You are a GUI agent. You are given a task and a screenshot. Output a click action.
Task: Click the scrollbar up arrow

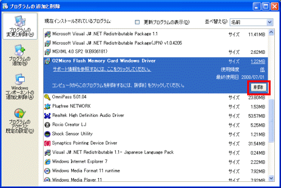[271, 32]
